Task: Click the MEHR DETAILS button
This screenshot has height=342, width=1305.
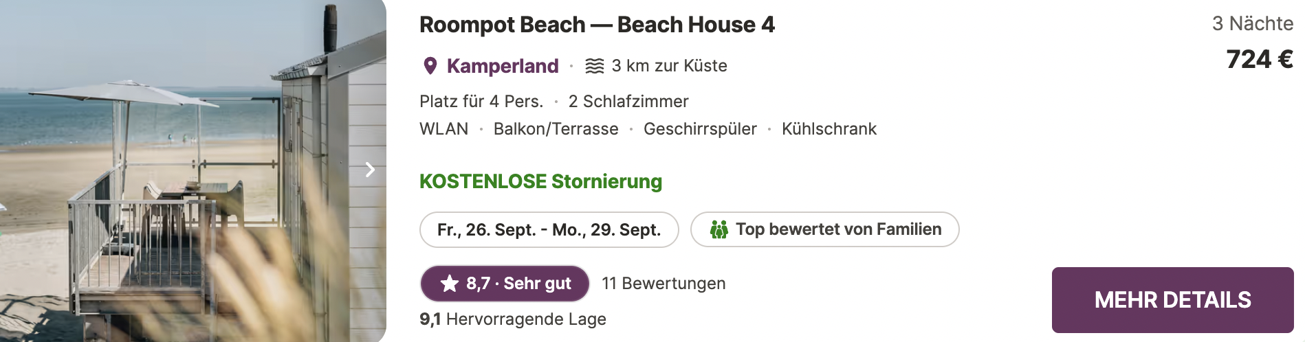Action: pyautogui.click(x=1172, y=300)
